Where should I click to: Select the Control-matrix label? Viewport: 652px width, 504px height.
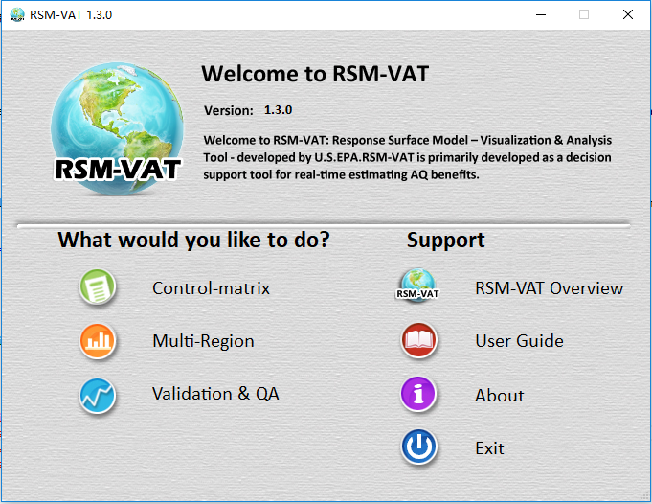(211, 288)
